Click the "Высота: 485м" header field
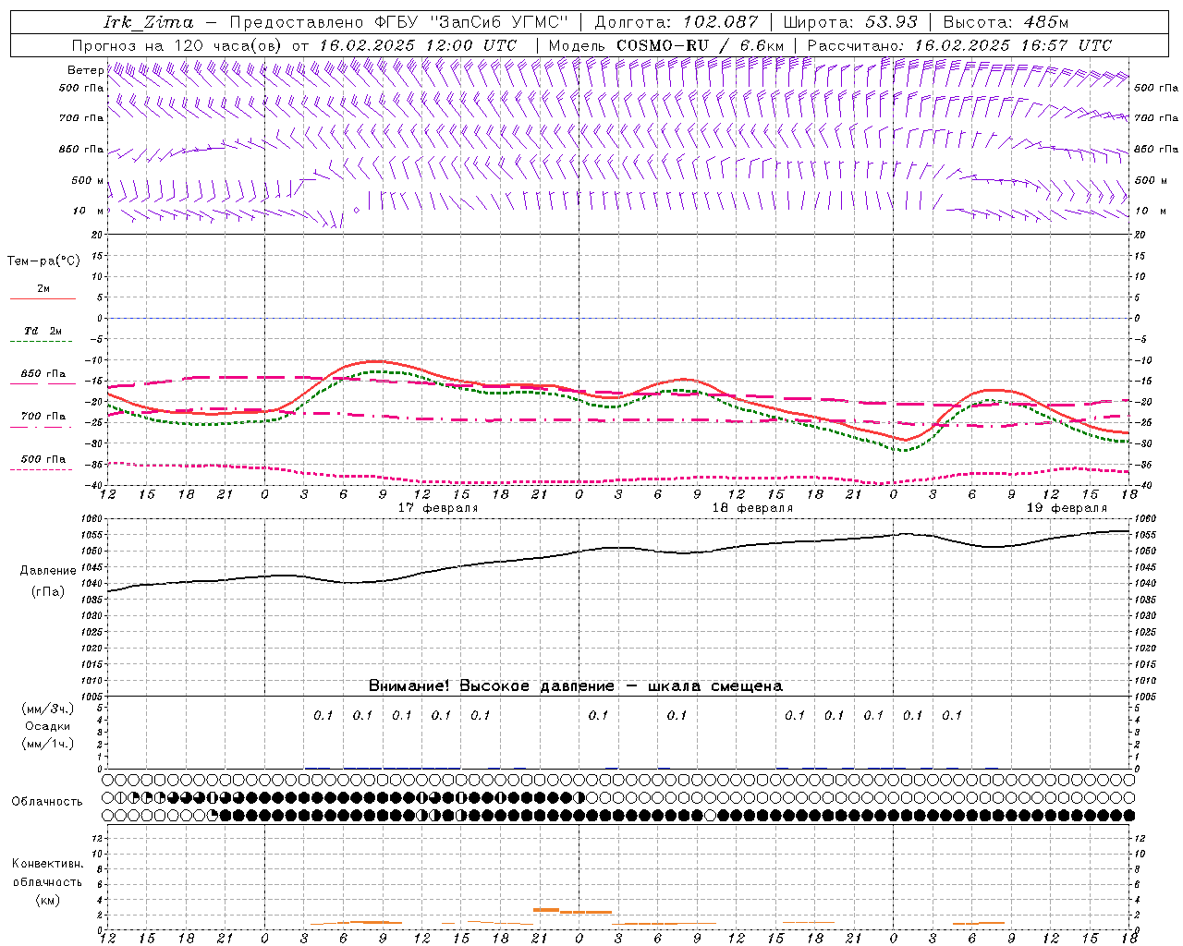Image resolution: width=1183 pixels, height=946 pixels. tap(1006, 22)
